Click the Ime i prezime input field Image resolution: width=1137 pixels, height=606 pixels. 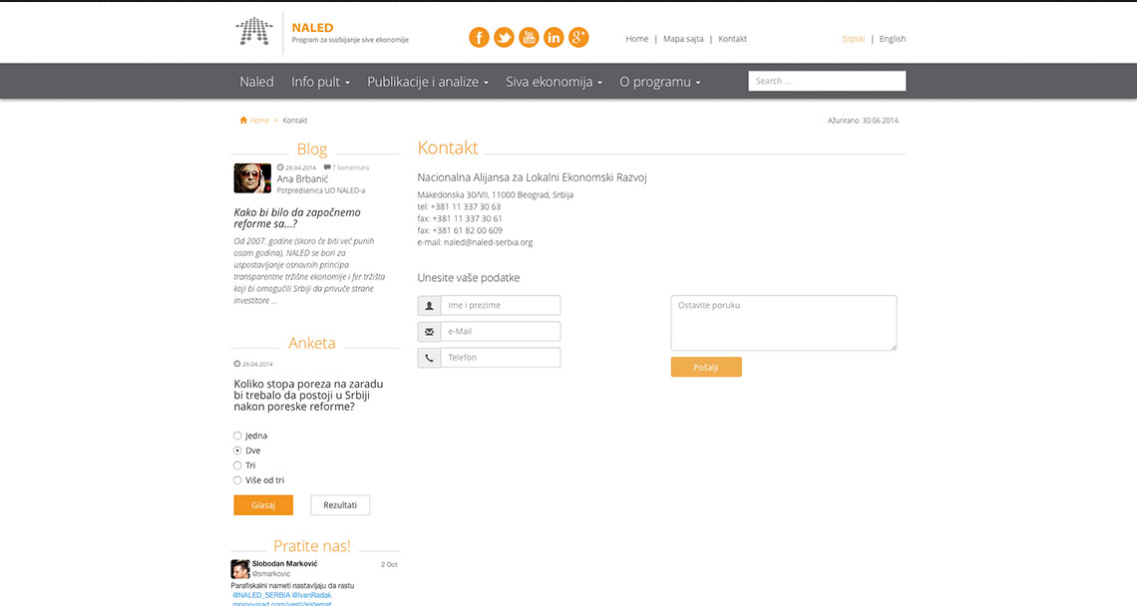[x=501, y=305]
